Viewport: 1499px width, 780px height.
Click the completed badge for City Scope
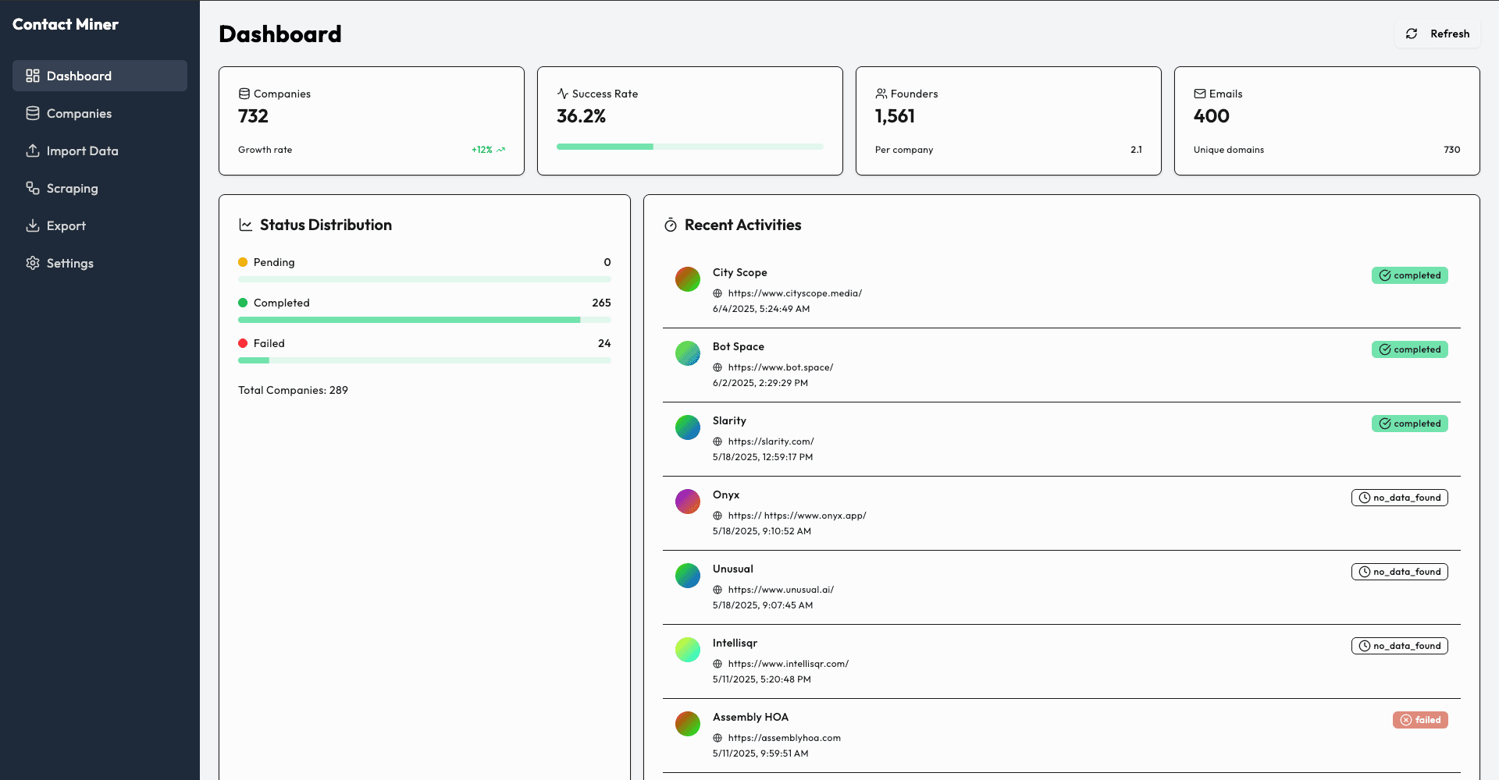(1410, 275)
